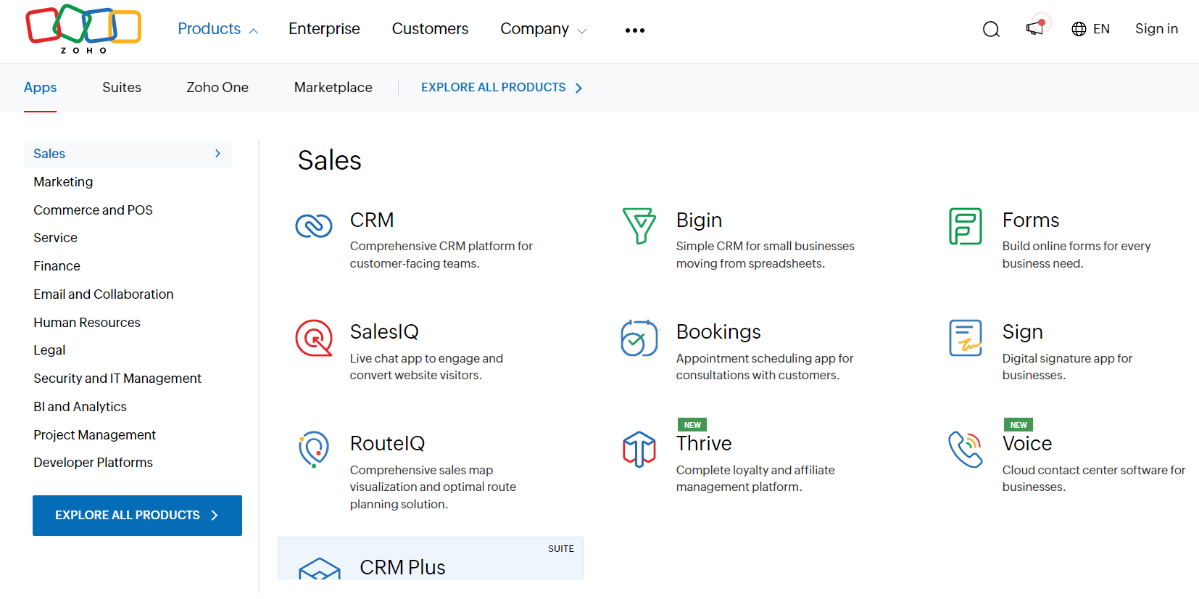Open the Voice product title link
The width and height of the screenshot is (1199, 599).
tap(1027, 443)
